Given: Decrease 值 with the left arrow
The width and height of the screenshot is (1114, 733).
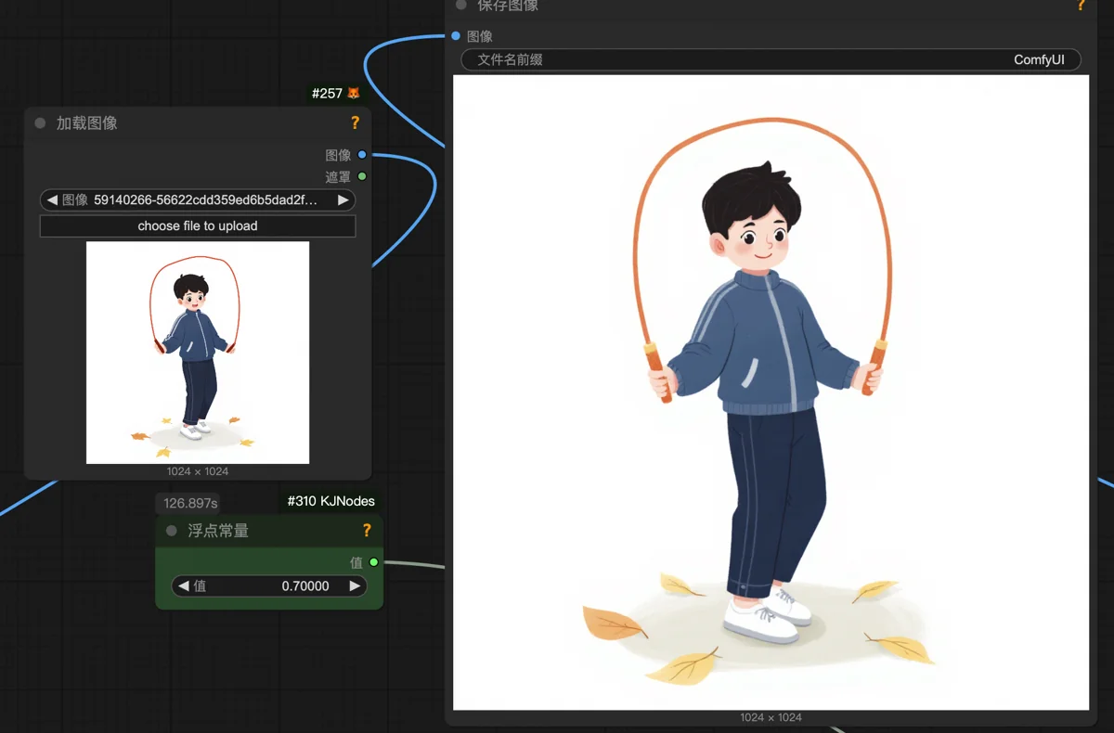Looking at the screenshot, I should pos(184,585).
